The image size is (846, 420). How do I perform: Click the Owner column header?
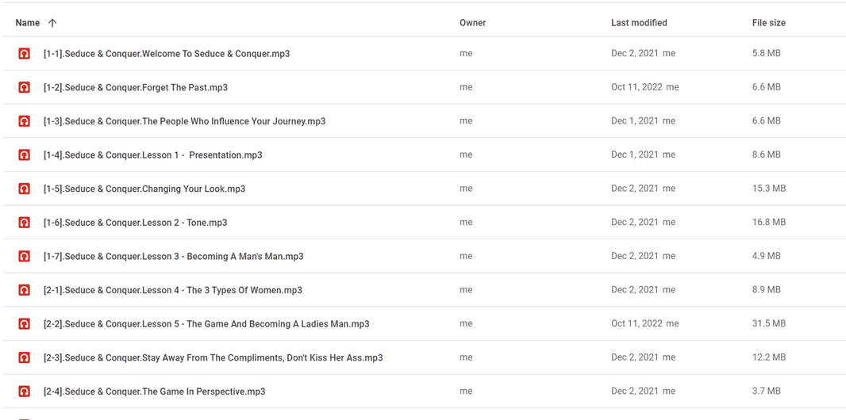473,23
